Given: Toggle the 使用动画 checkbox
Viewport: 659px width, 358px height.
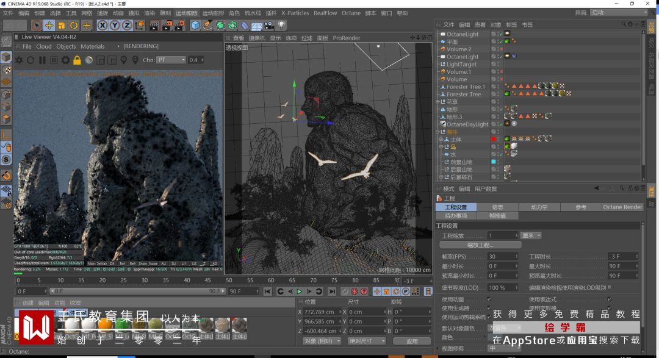Looking at the screenshot, I should (489, 299).
